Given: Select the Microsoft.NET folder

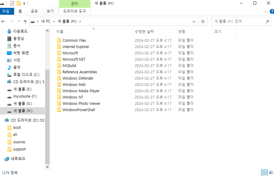Looking at the screenshot, I should click(x=74, y=59).
